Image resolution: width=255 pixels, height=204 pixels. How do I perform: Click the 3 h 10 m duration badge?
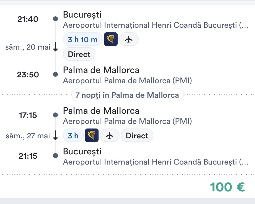click(83, 39)
